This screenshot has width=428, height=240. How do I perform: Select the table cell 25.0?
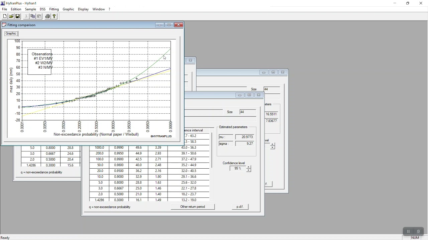click(x=138, y=188)
